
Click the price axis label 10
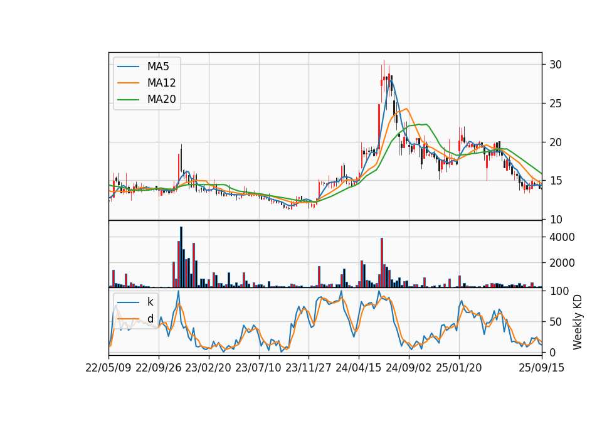[x=555, y=220]
